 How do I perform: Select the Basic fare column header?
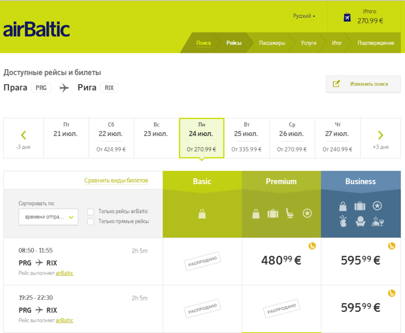[202, 182]
